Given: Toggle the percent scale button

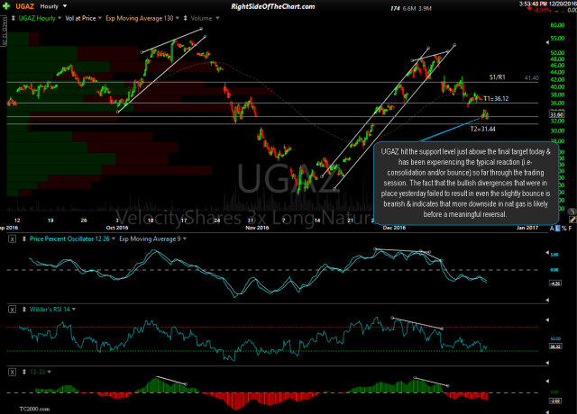Looking at the screenshot, I should click(564, 228).
